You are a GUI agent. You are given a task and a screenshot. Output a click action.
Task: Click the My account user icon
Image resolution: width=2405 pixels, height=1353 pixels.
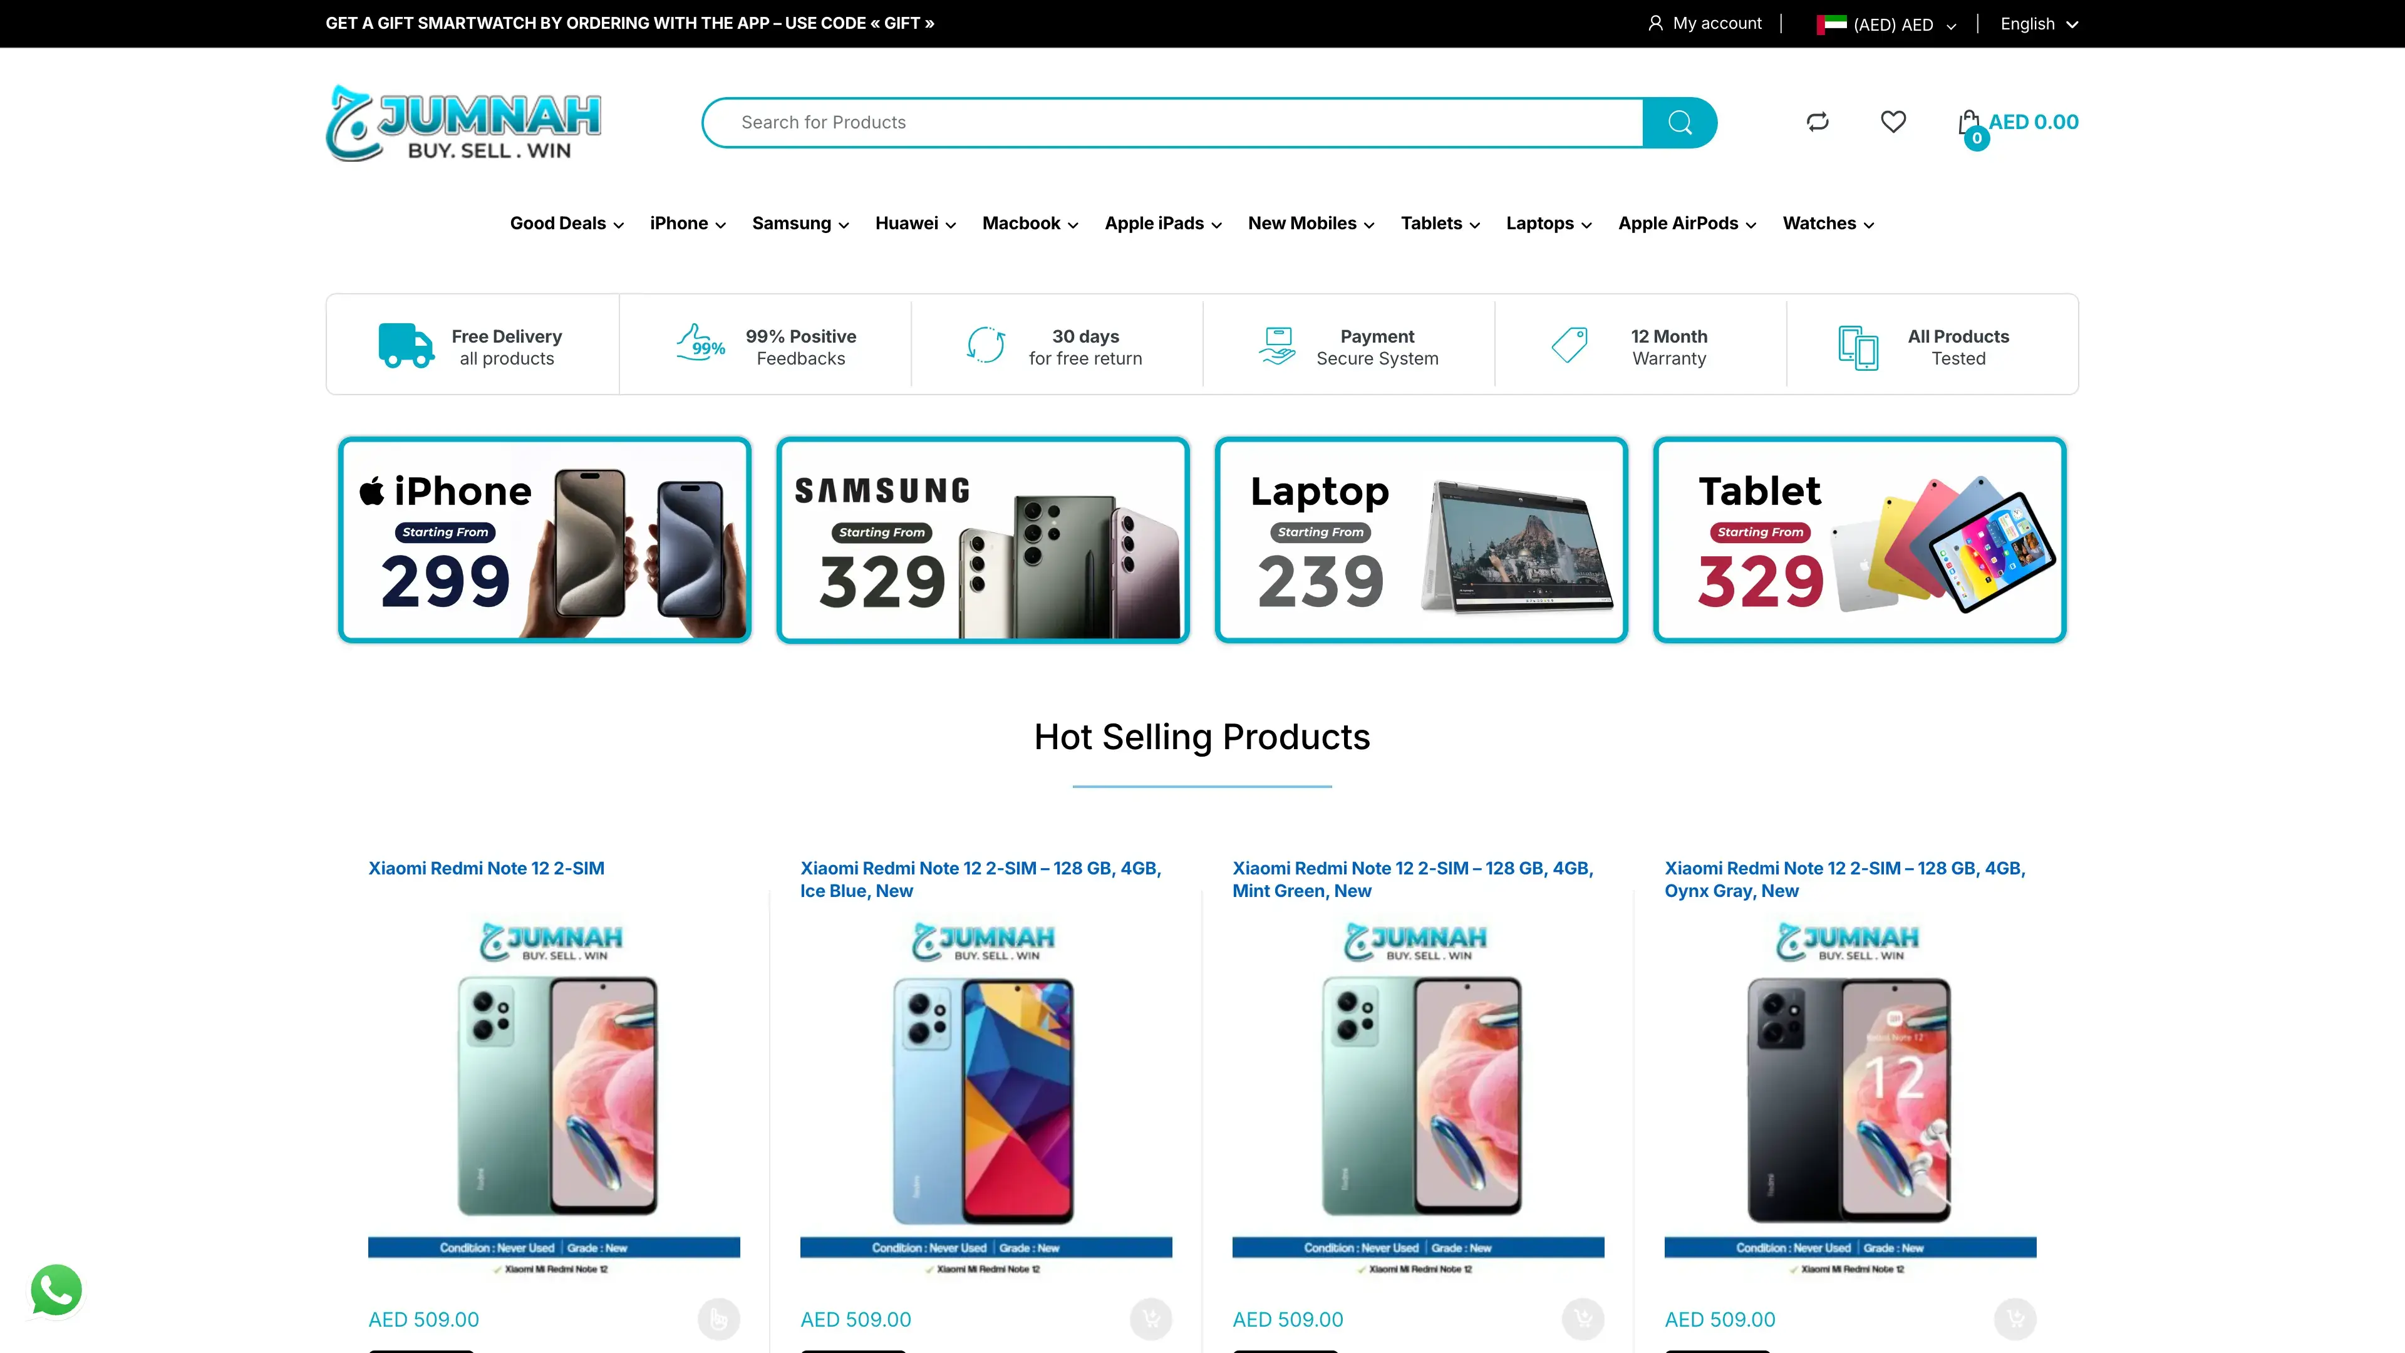[x=1655, y=23]
